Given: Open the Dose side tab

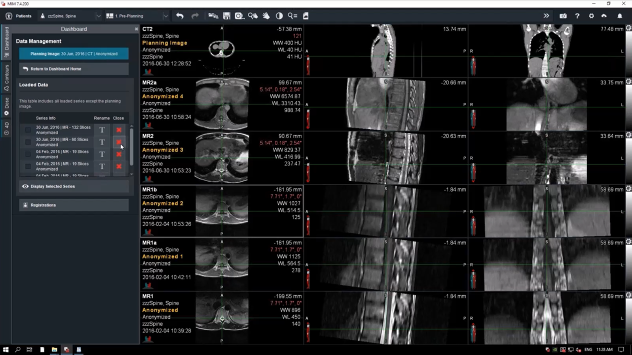Looking at the screenshot, I should 7,107.
